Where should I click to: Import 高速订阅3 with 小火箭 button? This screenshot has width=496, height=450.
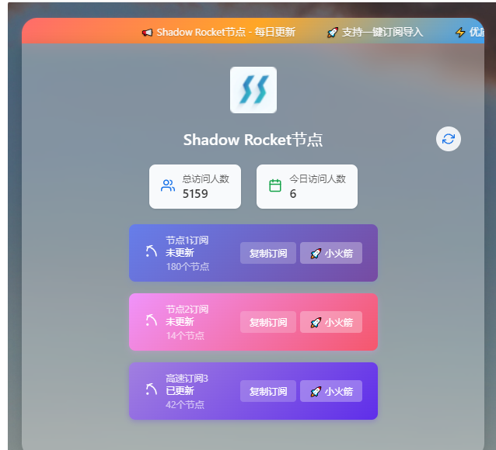331,391
